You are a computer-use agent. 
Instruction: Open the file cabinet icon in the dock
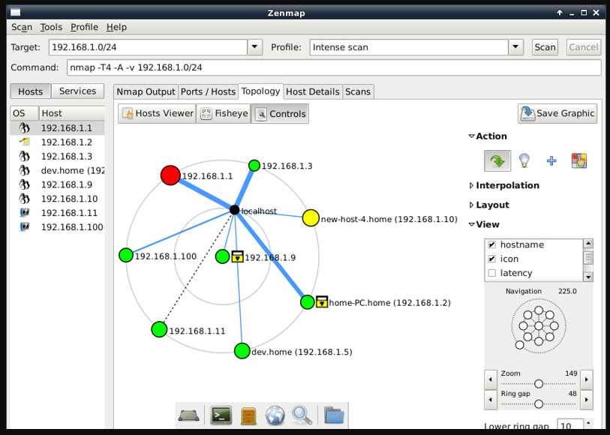click(x=248, y=416)
